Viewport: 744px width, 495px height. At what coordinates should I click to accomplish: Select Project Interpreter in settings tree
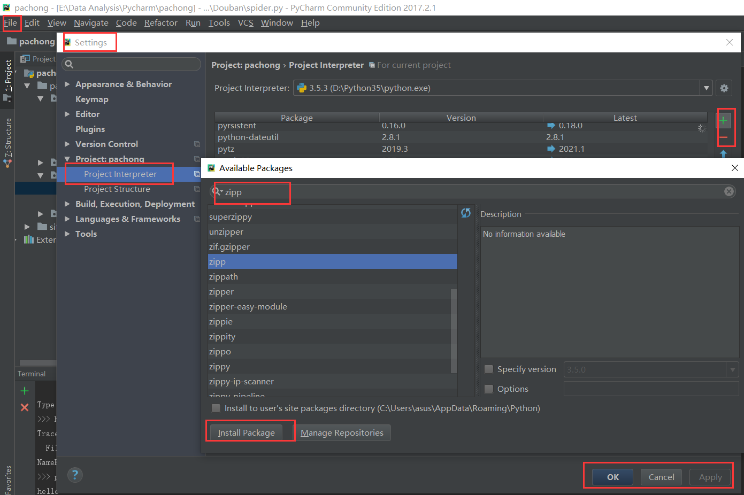coord(120,174)
